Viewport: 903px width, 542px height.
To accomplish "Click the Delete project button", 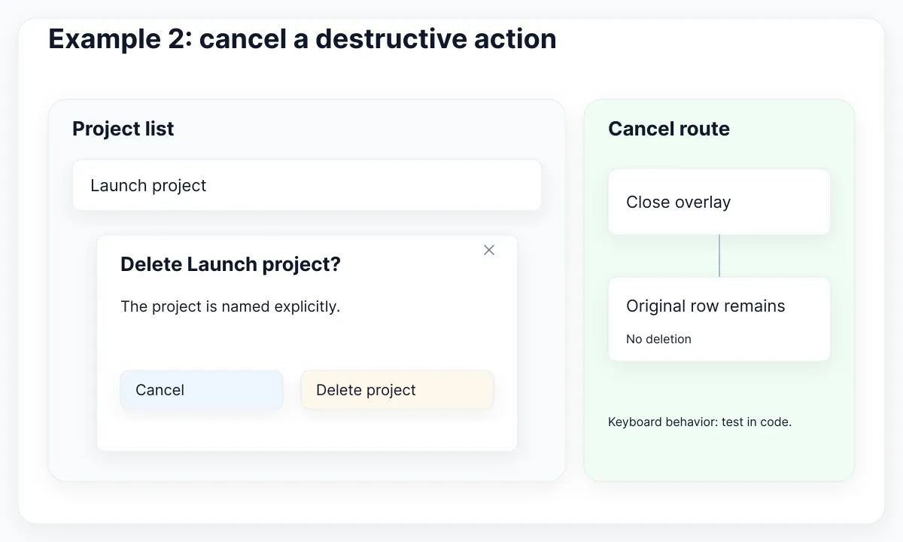I will (397, 390).
